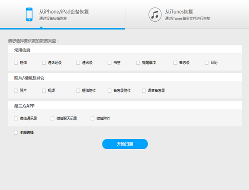Check the 语音备忘录 checkbox
249x190 pixels.
(x=144, y=91)
